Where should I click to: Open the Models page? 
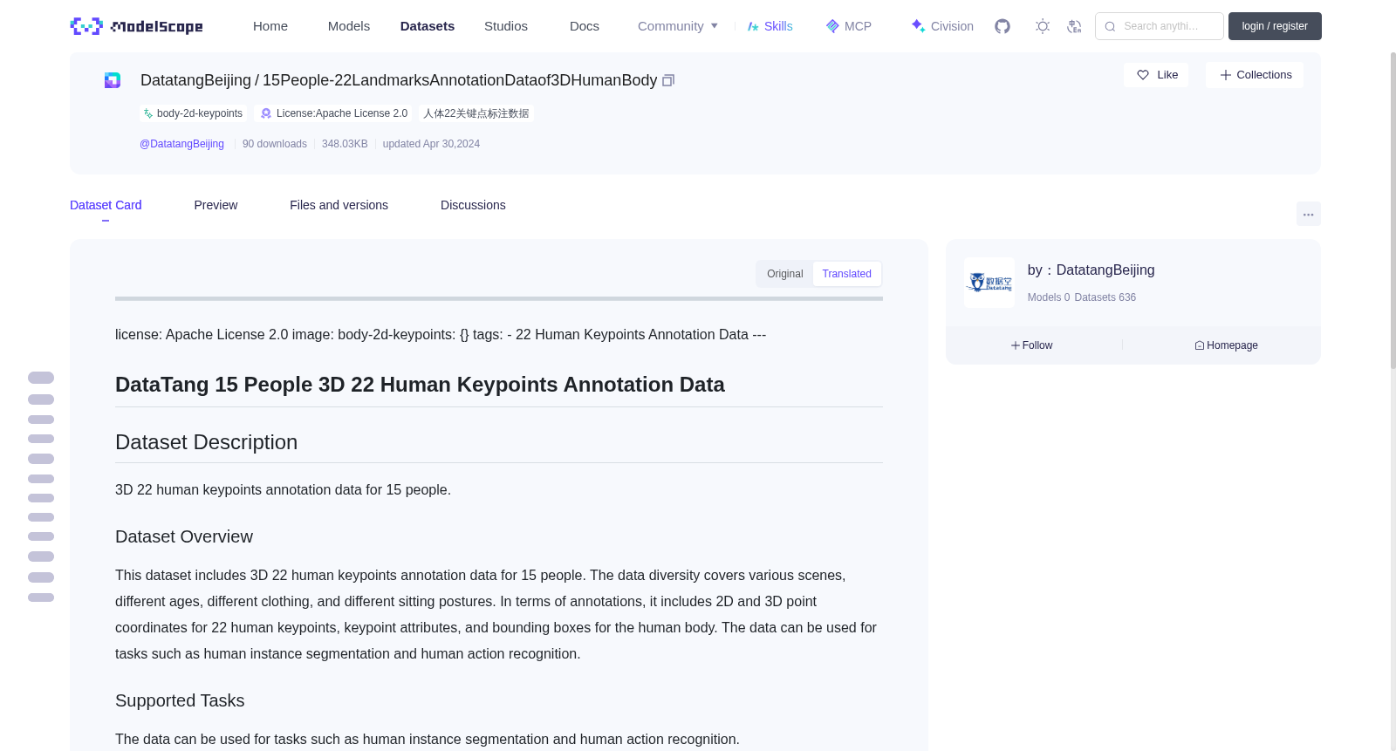point(349,26)
